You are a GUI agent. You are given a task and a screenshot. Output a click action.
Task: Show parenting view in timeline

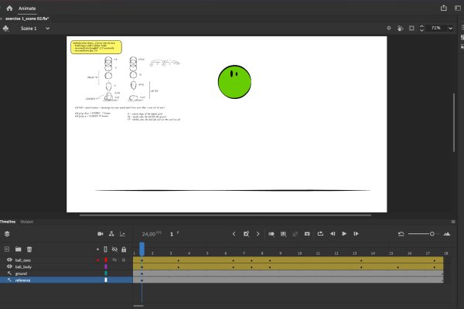(111, 234)
